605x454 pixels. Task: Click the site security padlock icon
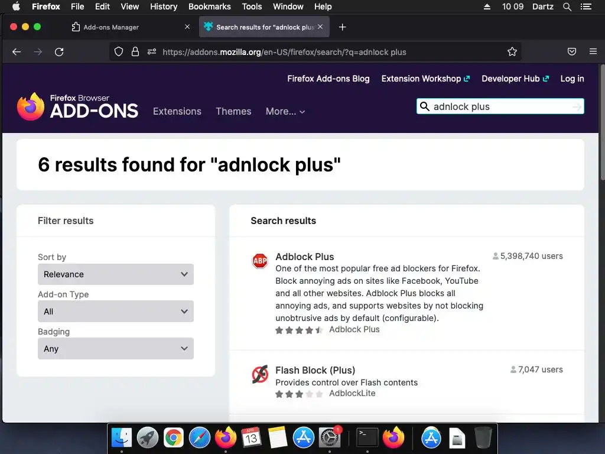point(135,52)
